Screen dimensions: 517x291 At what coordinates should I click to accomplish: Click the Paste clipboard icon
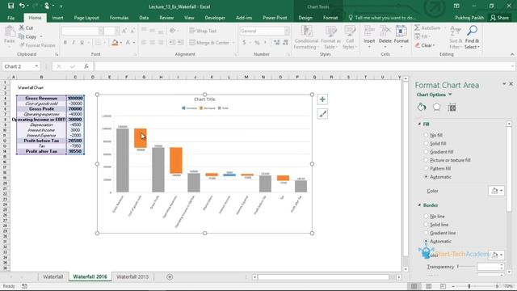10,32
